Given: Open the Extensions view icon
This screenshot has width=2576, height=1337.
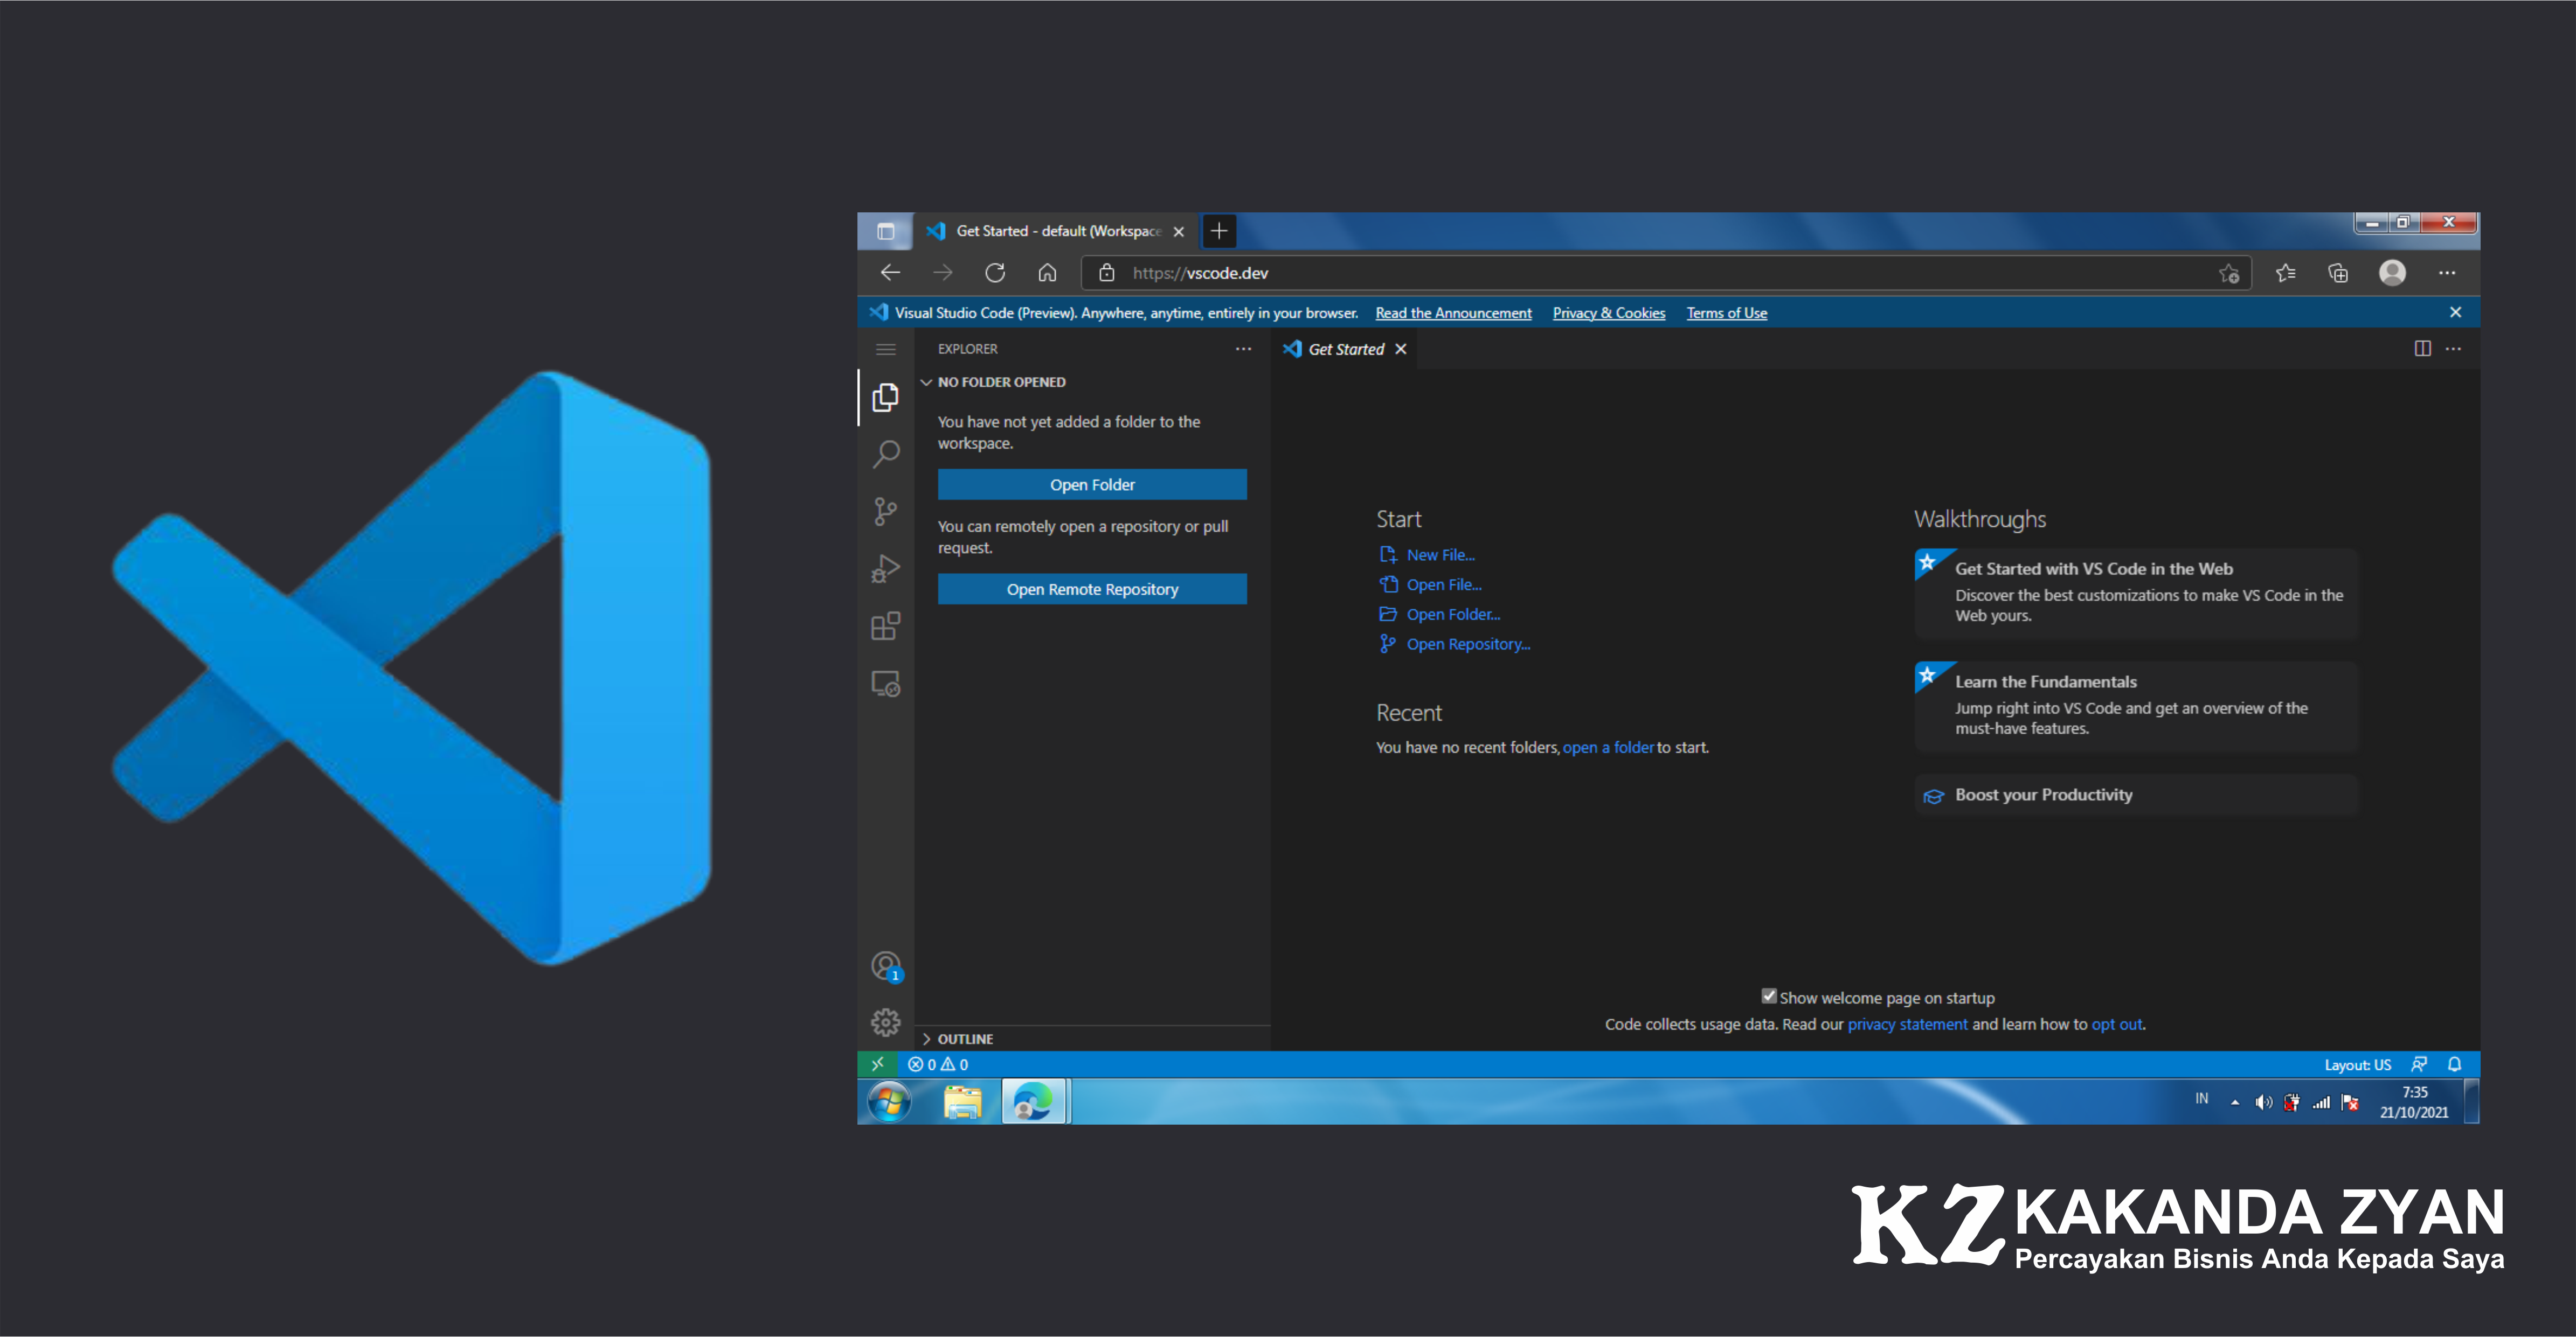Looking at the screenshot, I should tap(885, 626).
